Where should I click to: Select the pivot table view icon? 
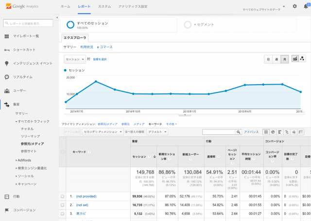[x=301, y=132]
